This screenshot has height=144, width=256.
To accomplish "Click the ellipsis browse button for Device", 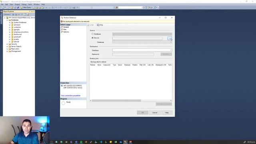I will pos(170,38).
